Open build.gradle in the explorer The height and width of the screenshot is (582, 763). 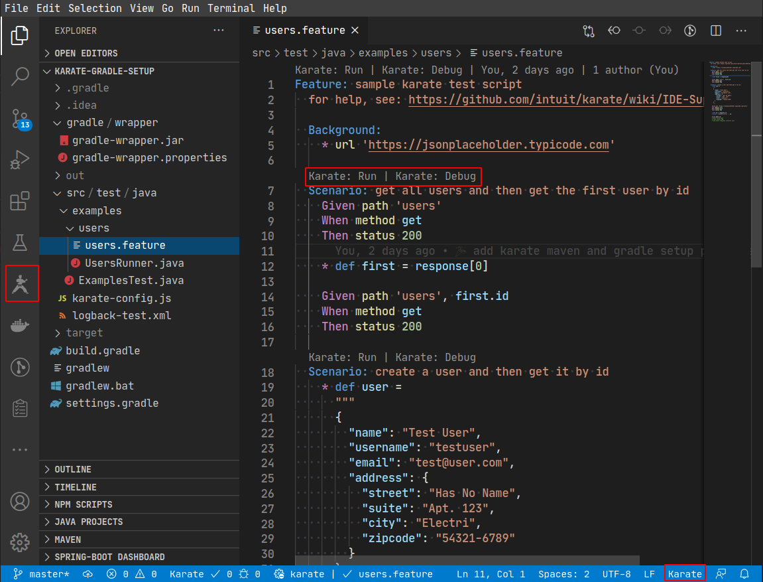[x=103, y=350]
